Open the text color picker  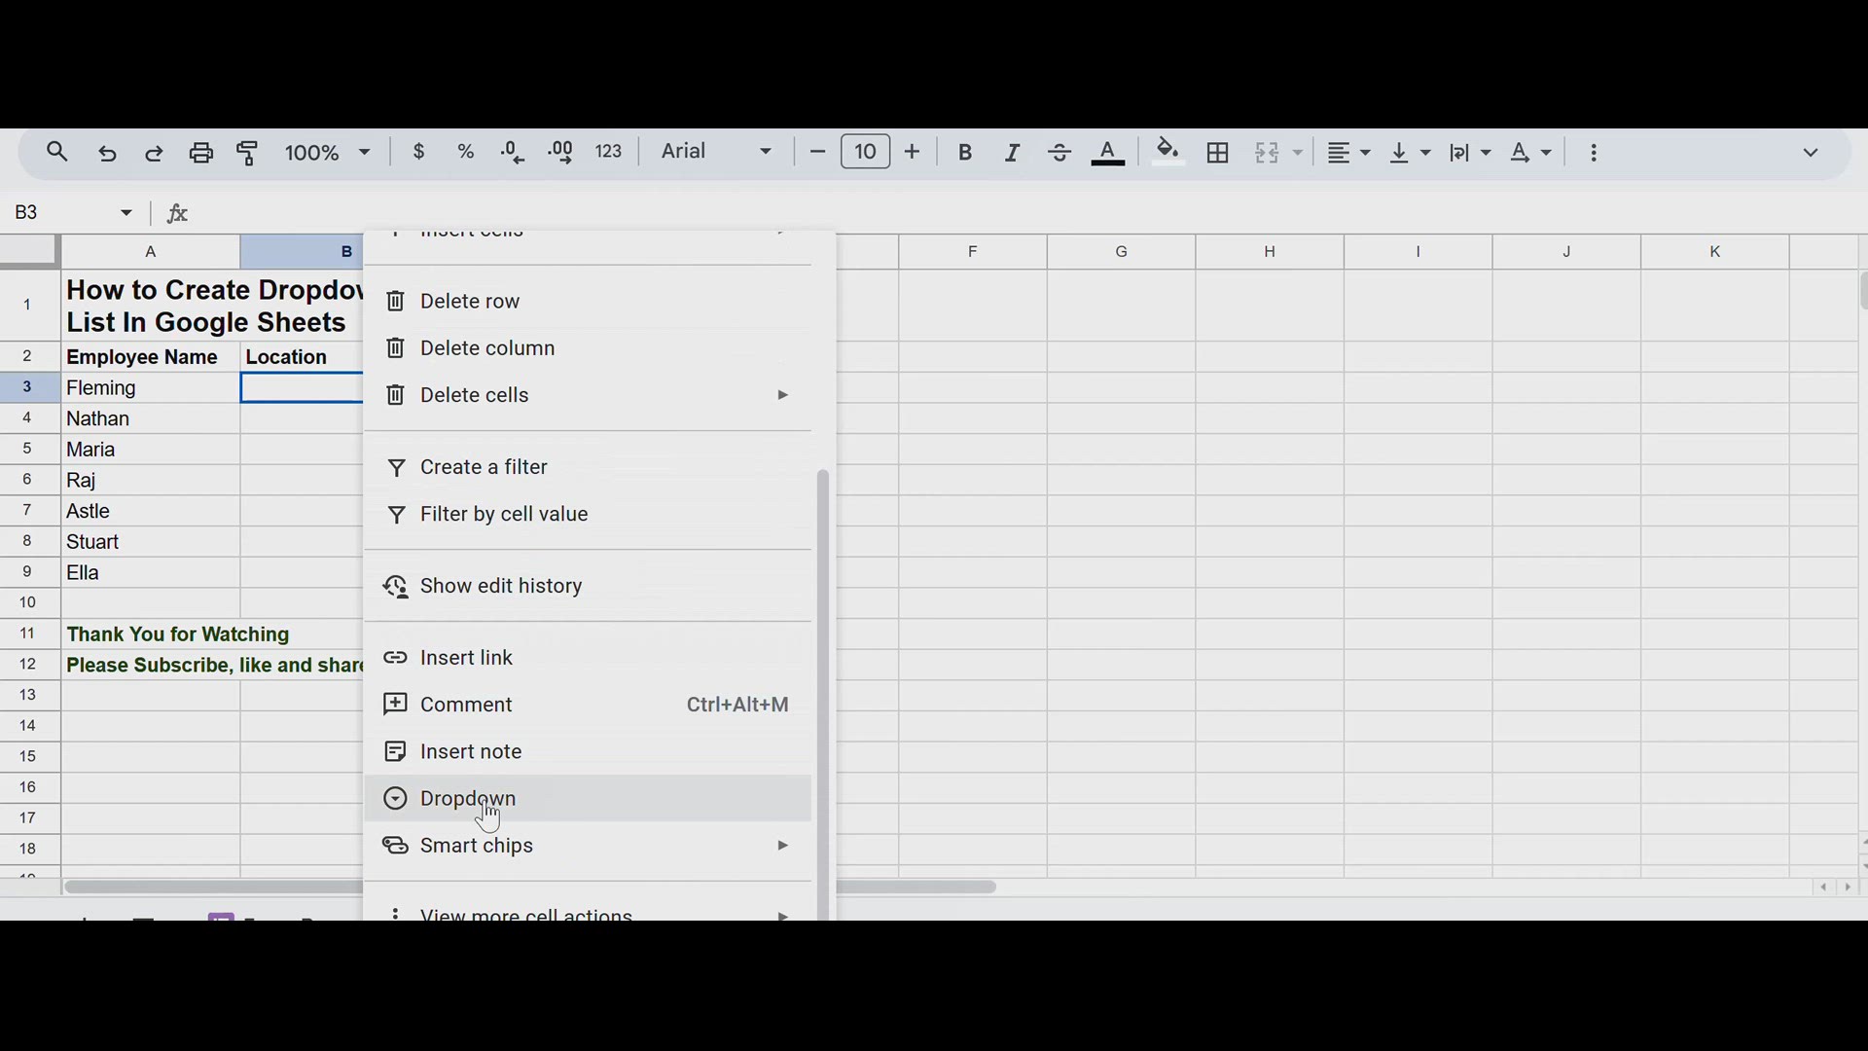[1109, 153]
